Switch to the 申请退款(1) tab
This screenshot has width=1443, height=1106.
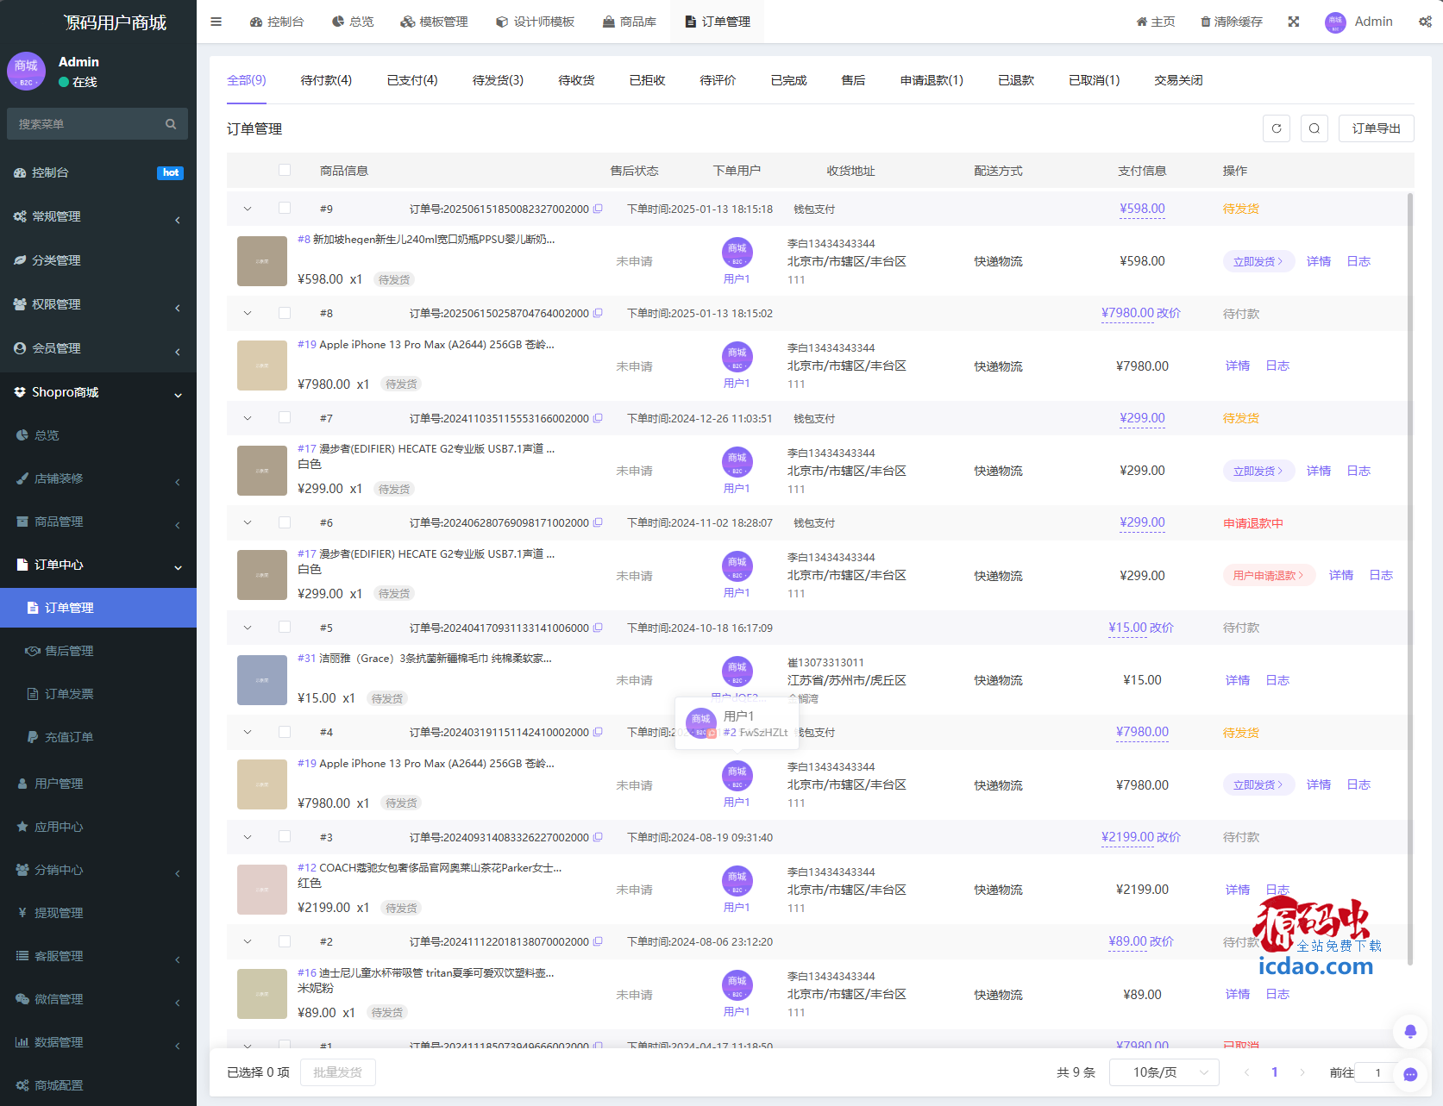pos(932,80)
